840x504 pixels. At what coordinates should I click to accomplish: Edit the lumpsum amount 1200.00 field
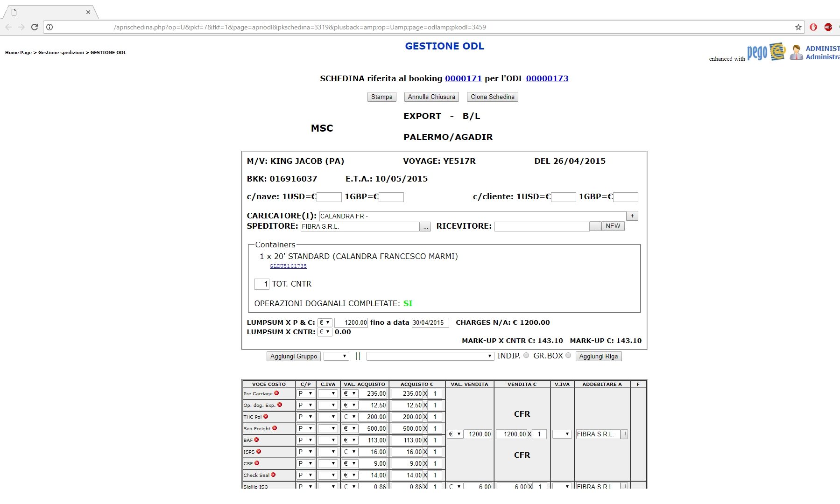pyautogui.click(x=351, y=322)
